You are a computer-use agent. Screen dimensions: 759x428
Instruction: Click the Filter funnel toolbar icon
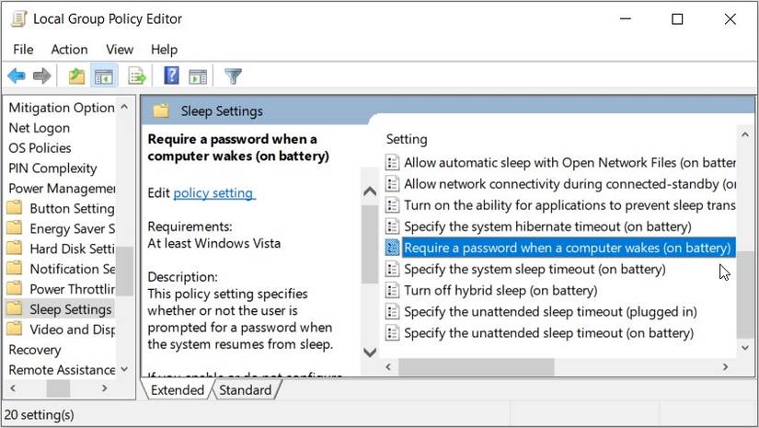234,75
